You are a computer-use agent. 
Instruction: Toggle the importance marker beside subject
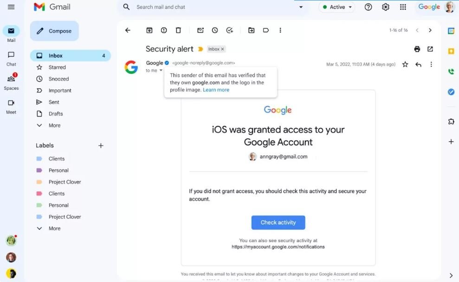tap(200, 49)
